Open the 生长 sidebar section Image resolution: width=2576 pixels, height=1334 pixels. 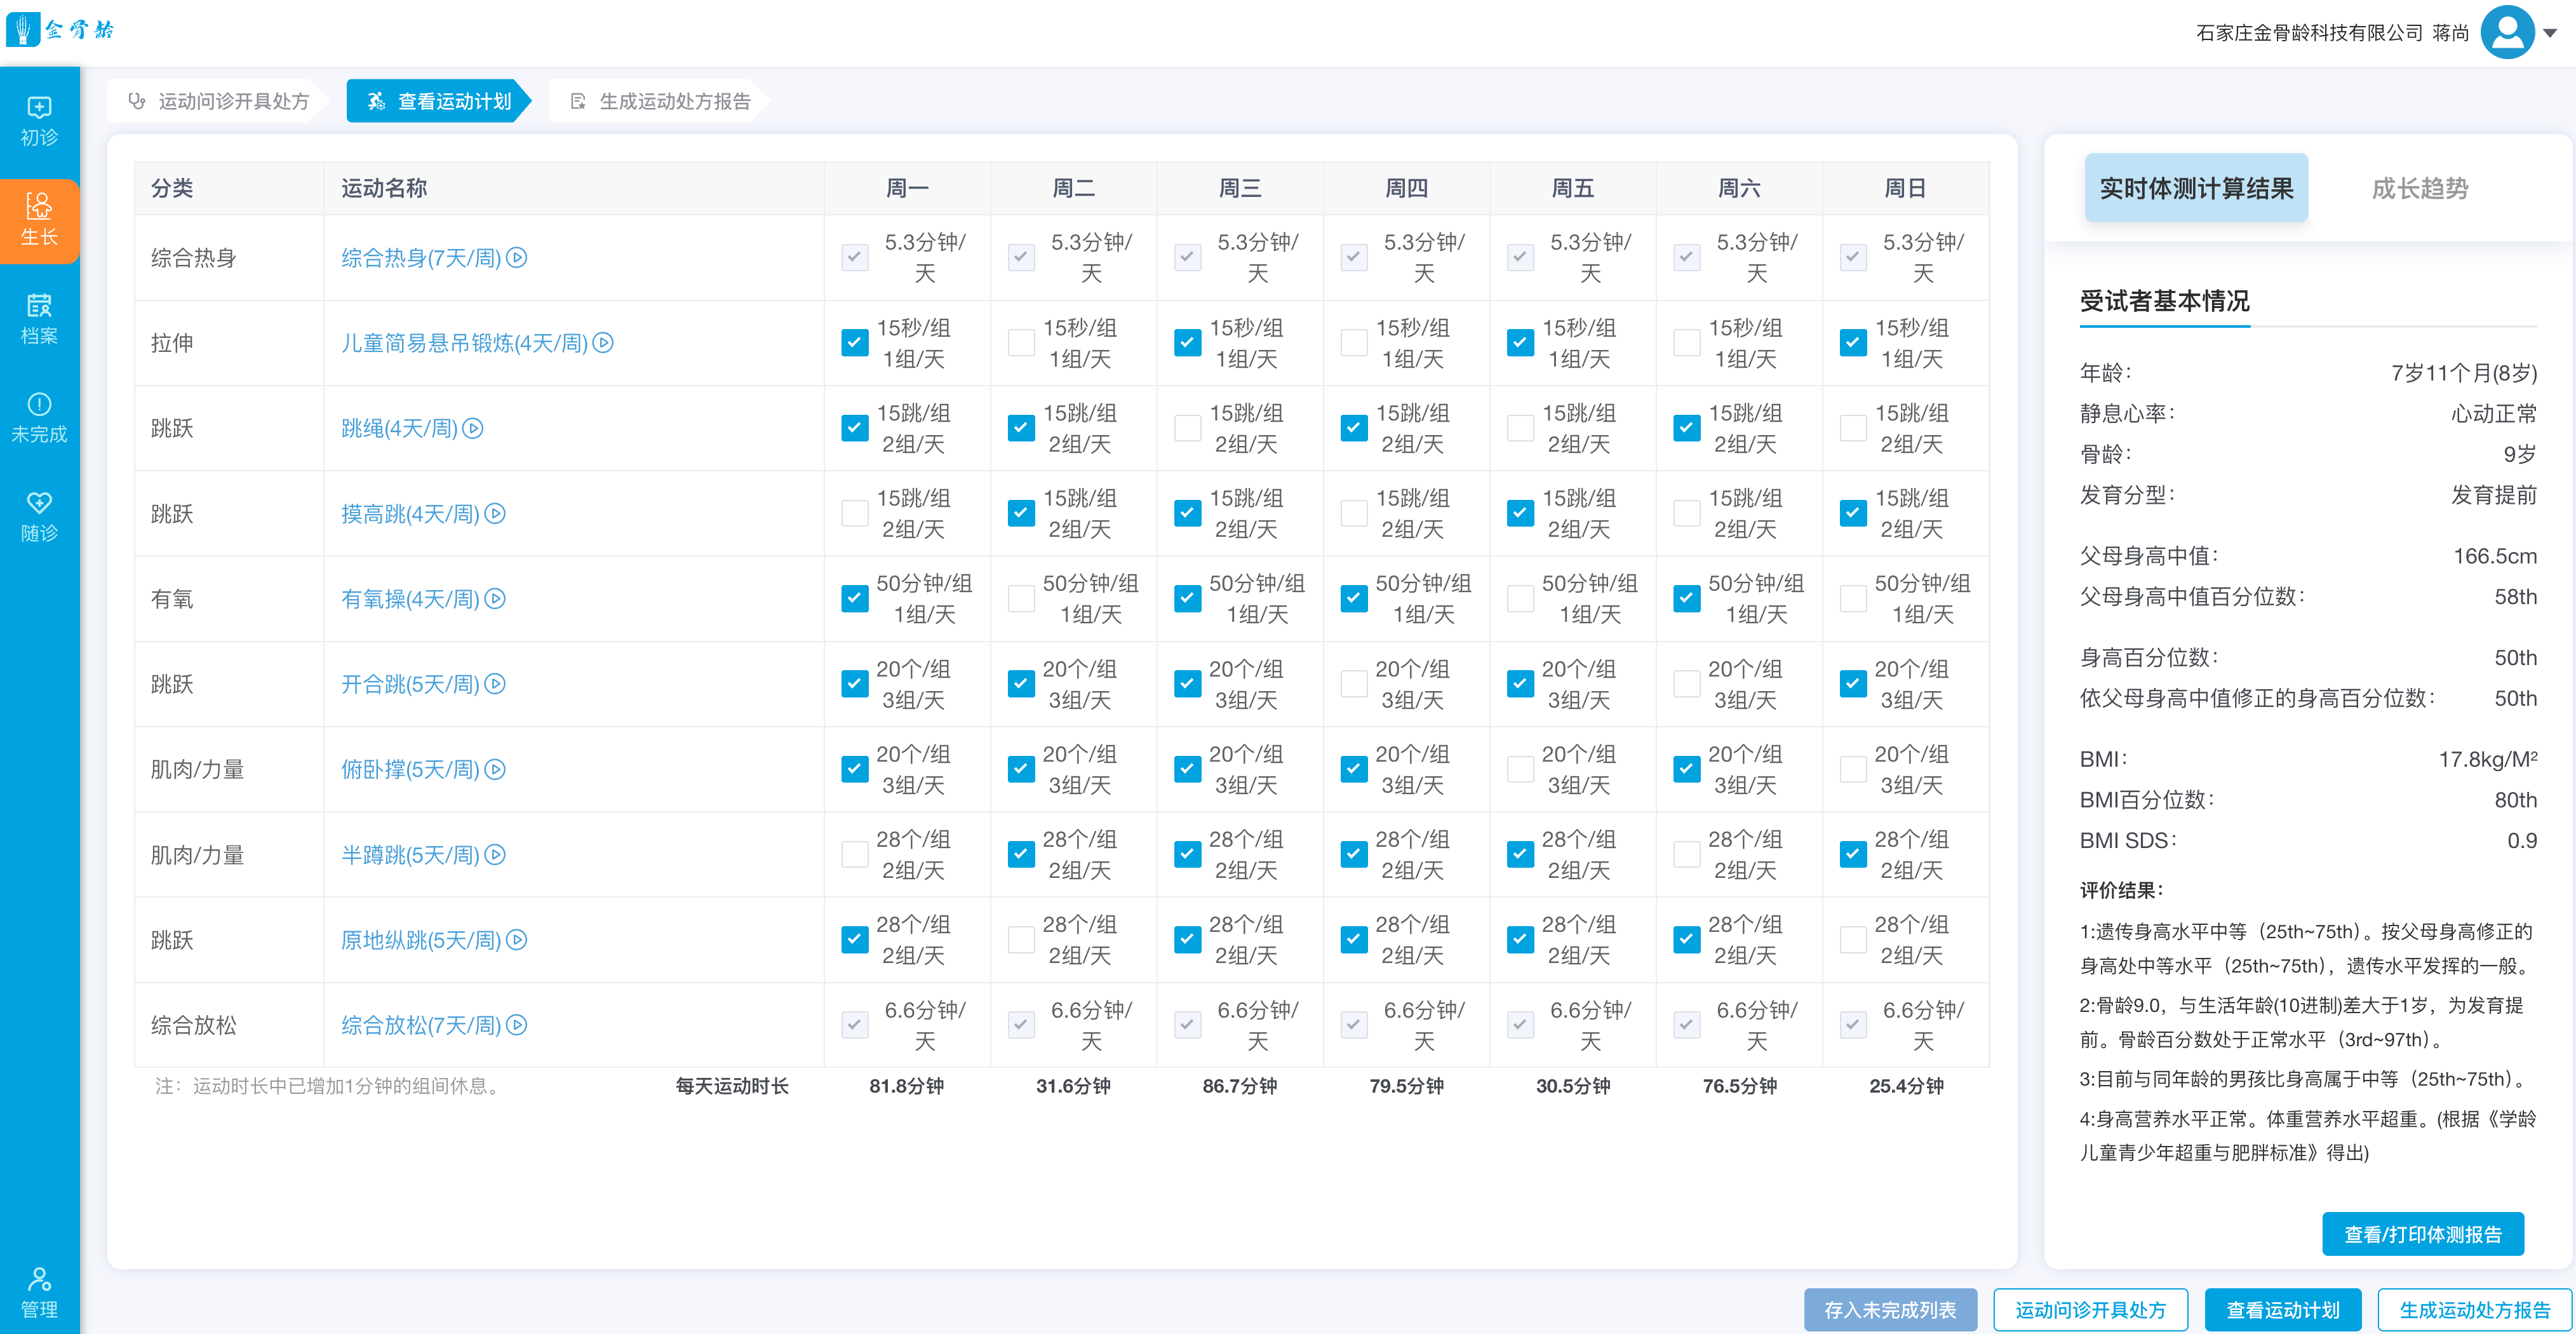click(39, 221)
